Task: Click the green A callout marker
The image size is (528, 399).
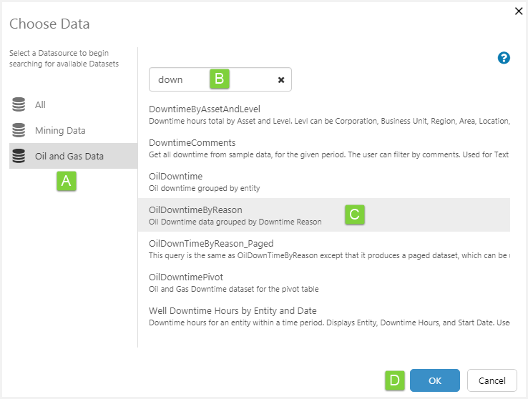Action: tap(67, 182)
